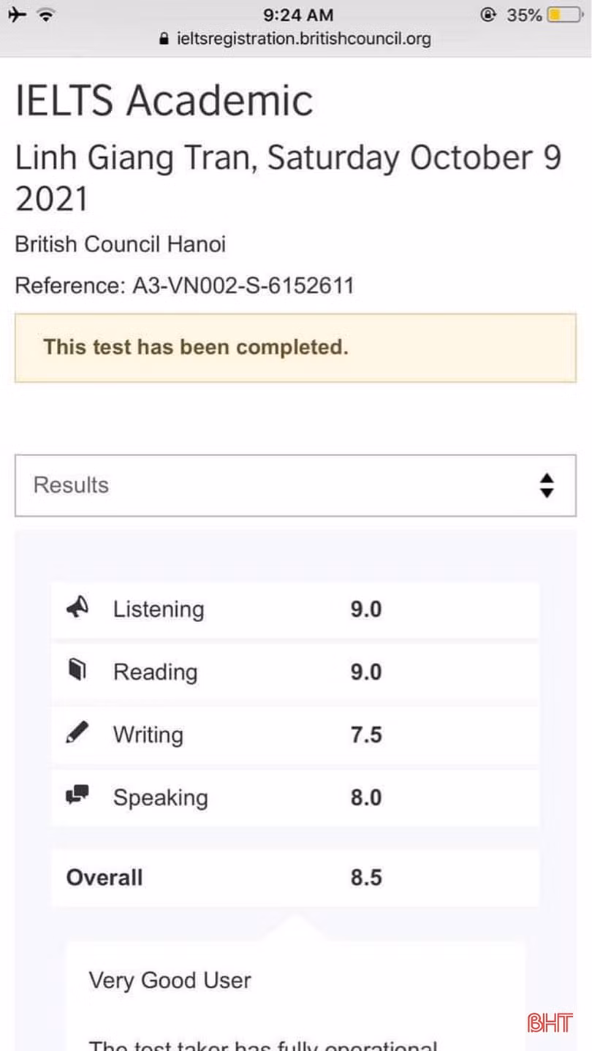
Task: Tap the Very Good User description card
Action: [x=295, y=994]
